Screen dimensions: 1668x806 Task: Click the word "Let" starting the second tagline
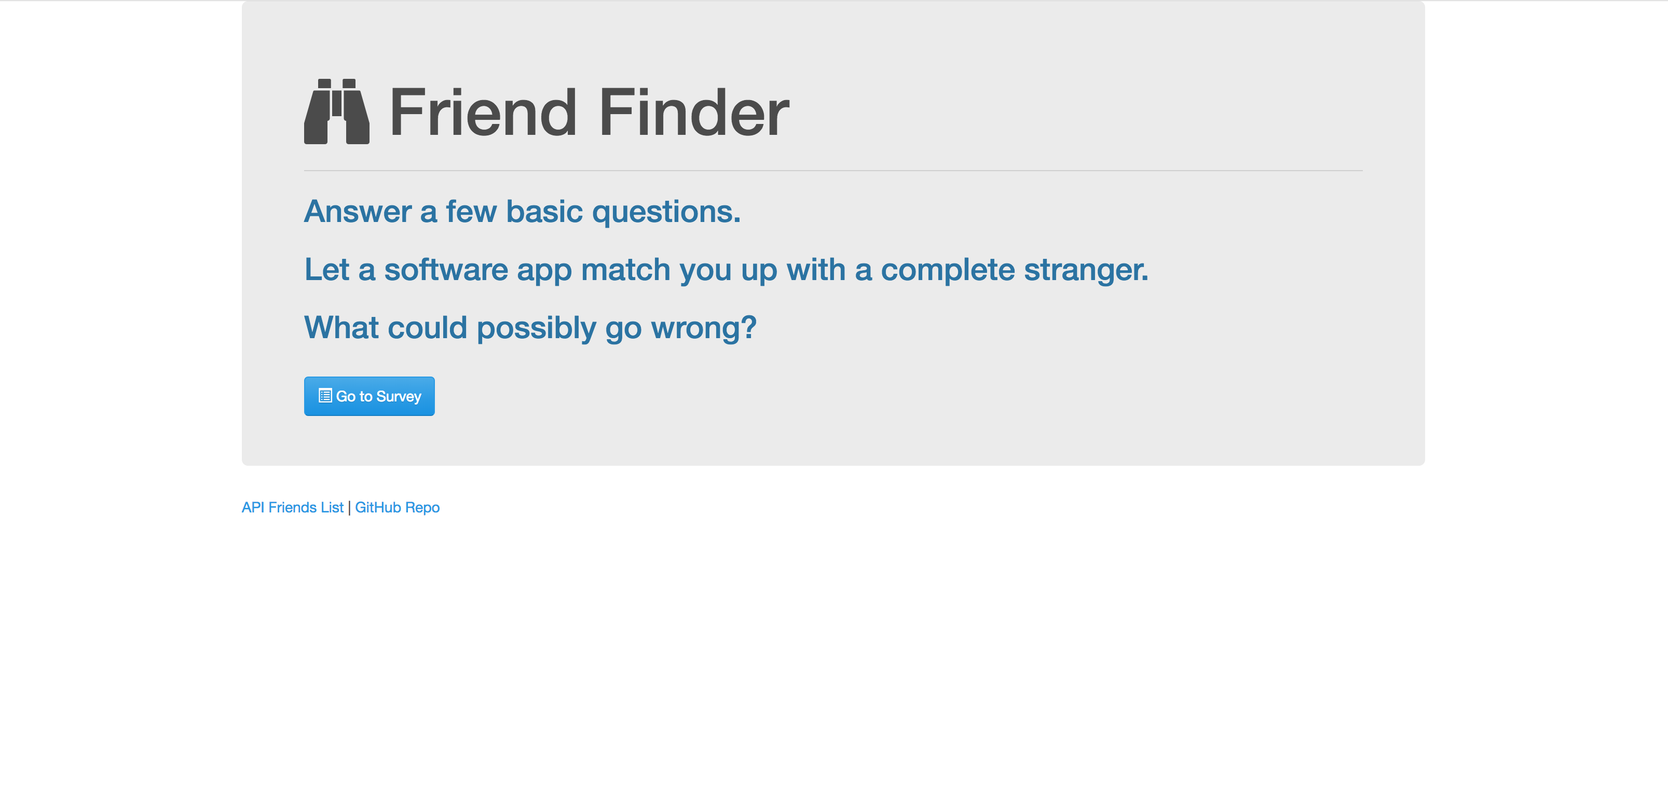click(327, 269)
